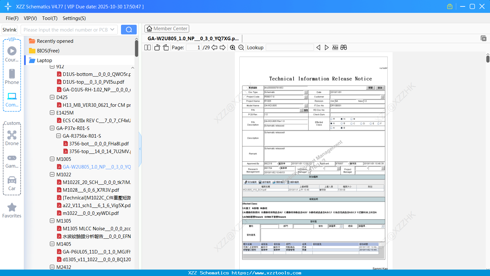Zoom out of the schematic
The width and height of the screenshot is (490, 276).
241,48
